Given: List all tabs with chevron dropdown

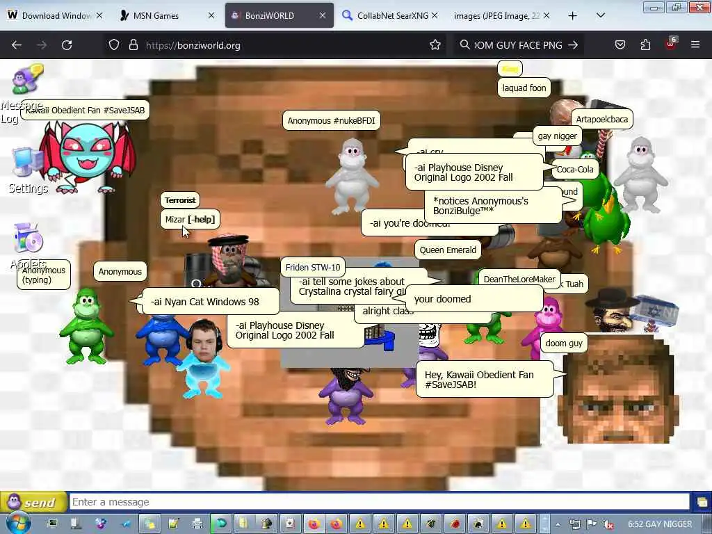Looking at the screenshot, I should (x=600, y=15).
